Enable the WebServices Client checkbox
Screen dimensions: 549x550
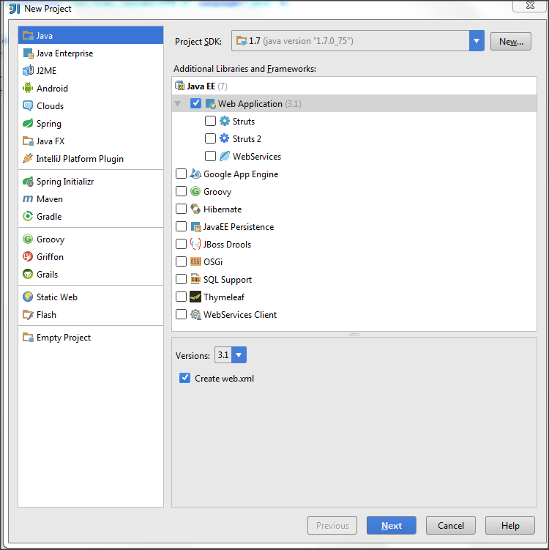[181, 314]
